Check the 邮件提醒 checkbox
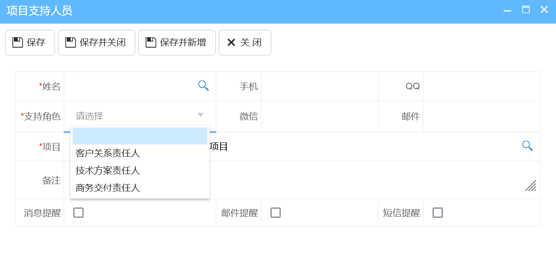Screen dimensions: 556x275 point(276,212)
